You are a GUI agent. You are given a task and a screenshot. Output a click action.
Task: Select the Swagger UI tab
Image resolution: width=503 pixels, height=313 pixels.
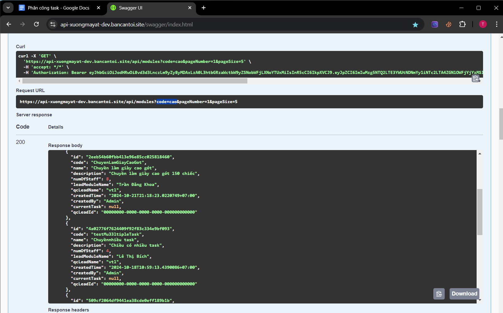(x=144, y=8)
